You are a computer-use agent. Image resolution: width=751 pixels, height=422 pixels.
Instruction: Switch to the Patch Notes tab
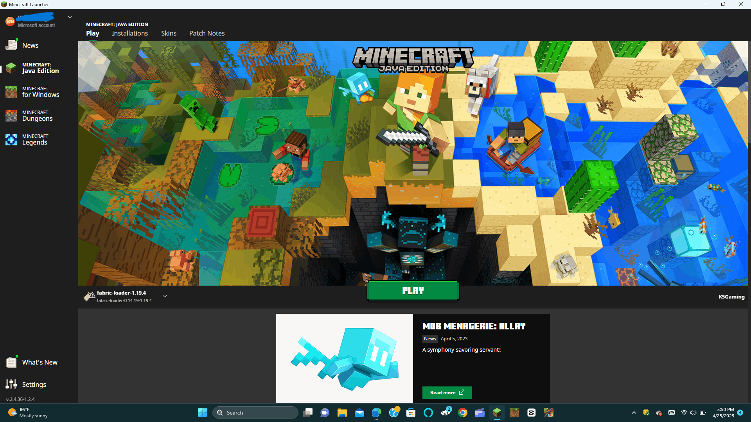pyautogui.click(x=206, y=33)
